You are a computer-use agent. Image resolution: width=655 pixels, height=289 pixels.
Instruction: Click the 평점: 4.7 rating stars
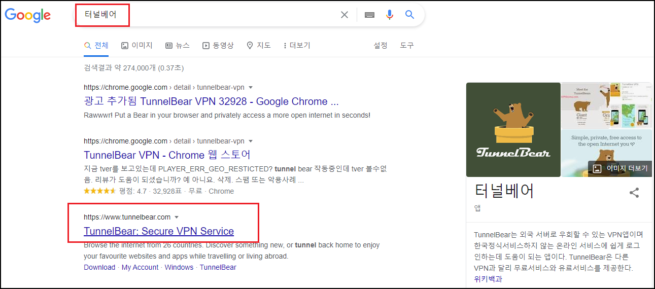100,191
